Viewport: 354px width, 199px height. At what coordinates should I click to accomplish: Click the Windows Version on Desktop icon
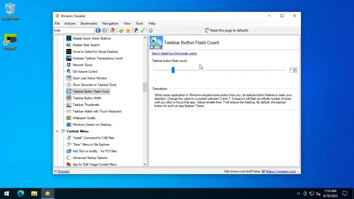pyautogui.click(x=69, y=125)
